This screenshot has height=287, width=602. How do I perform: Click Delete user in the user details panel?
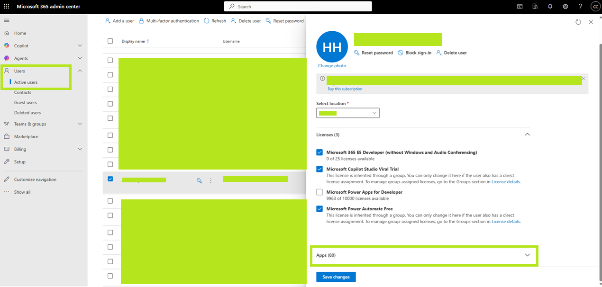[x=451, y=53]
